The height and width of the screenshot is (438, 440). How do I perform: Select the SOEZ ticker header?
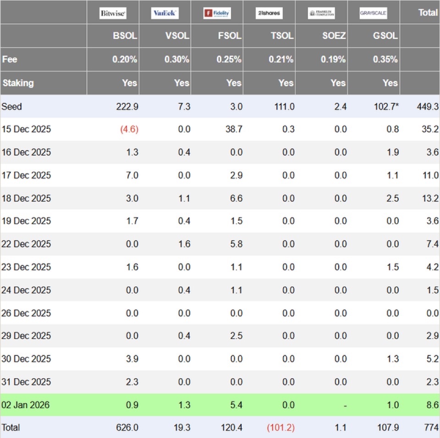pos(334,36)
